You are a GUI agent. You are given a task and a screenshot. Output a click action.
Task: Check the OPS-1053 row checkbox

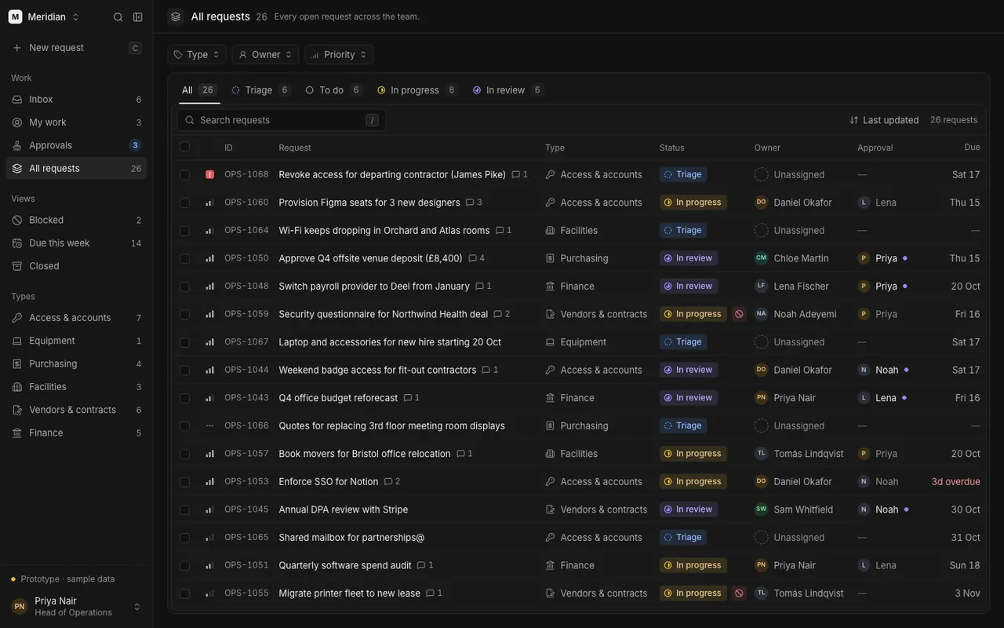(x=184, y=482)
